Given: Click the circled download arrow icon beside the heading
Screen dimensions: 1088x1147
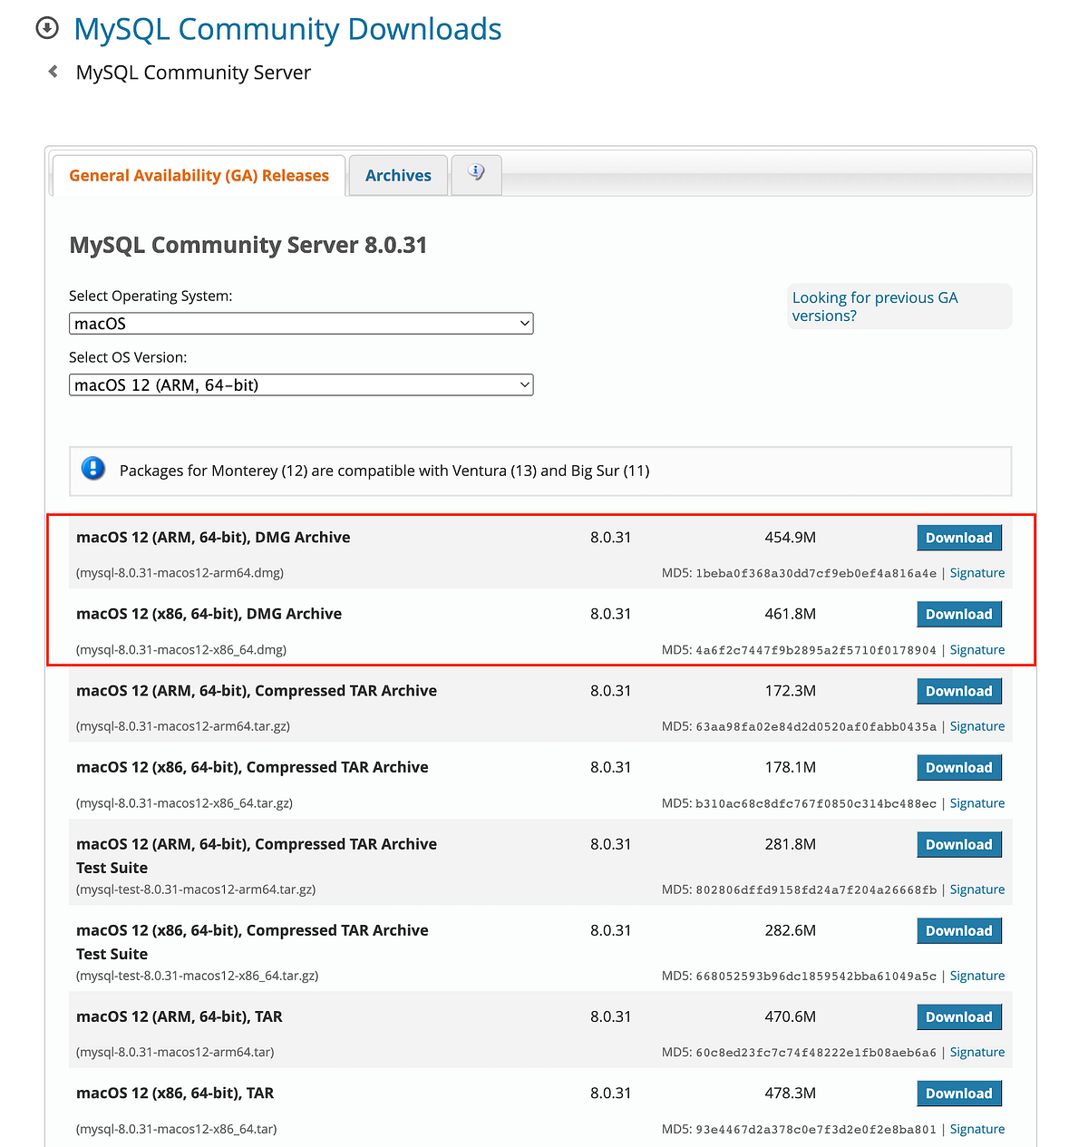Looking at the screenshot, I should [46, 28].
